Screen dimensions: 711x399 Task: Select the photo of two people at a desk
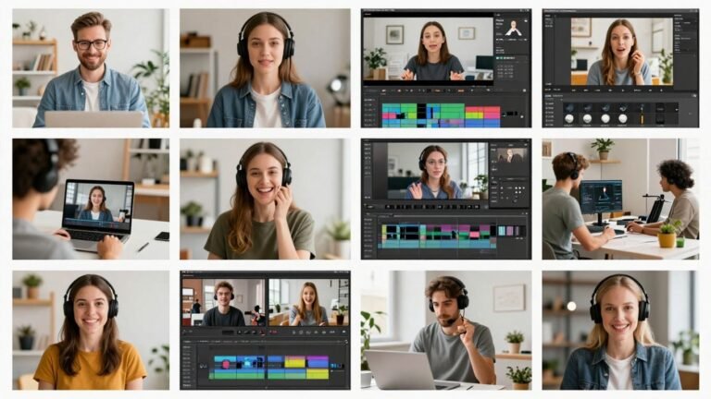tap(620, 199)
